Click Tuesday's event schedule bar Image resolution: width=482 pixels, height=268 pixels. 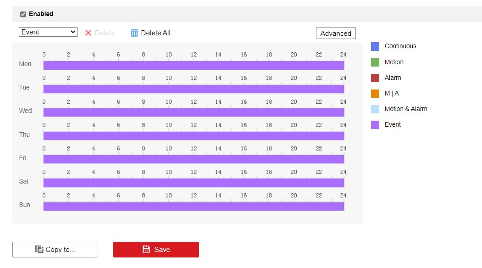194,89
